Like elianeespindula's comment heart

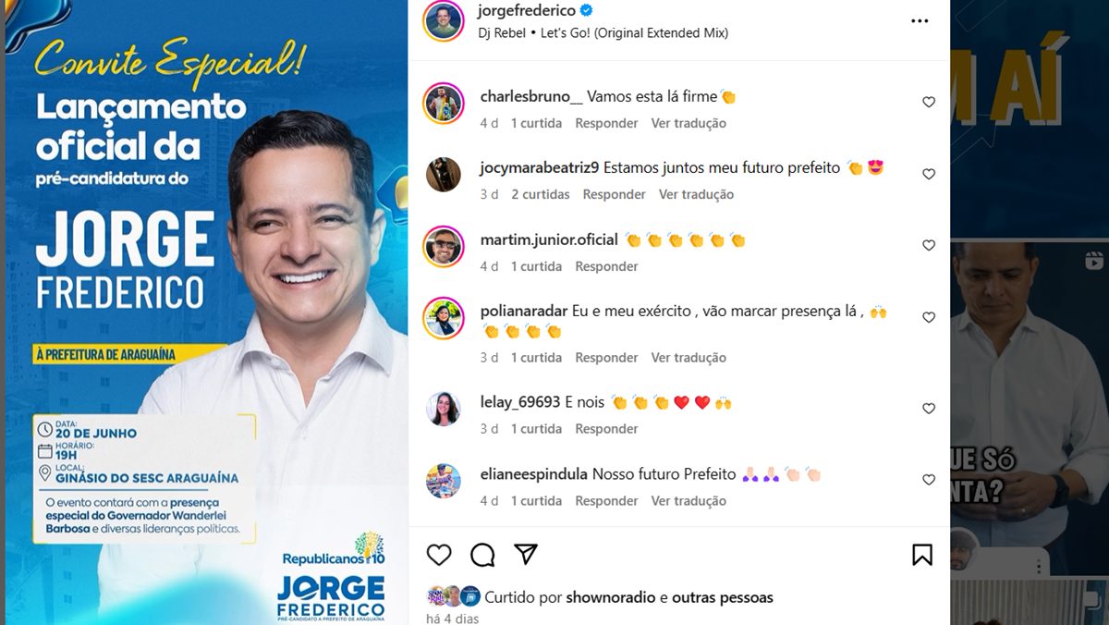click(929, 480)
